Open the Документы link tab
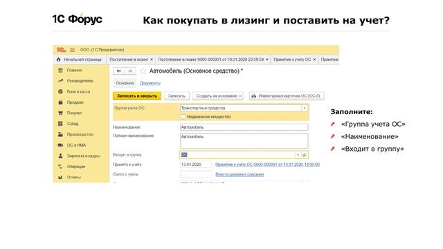Image resolution: width=443 pixels, height=249 pixels. coord(150,83)
